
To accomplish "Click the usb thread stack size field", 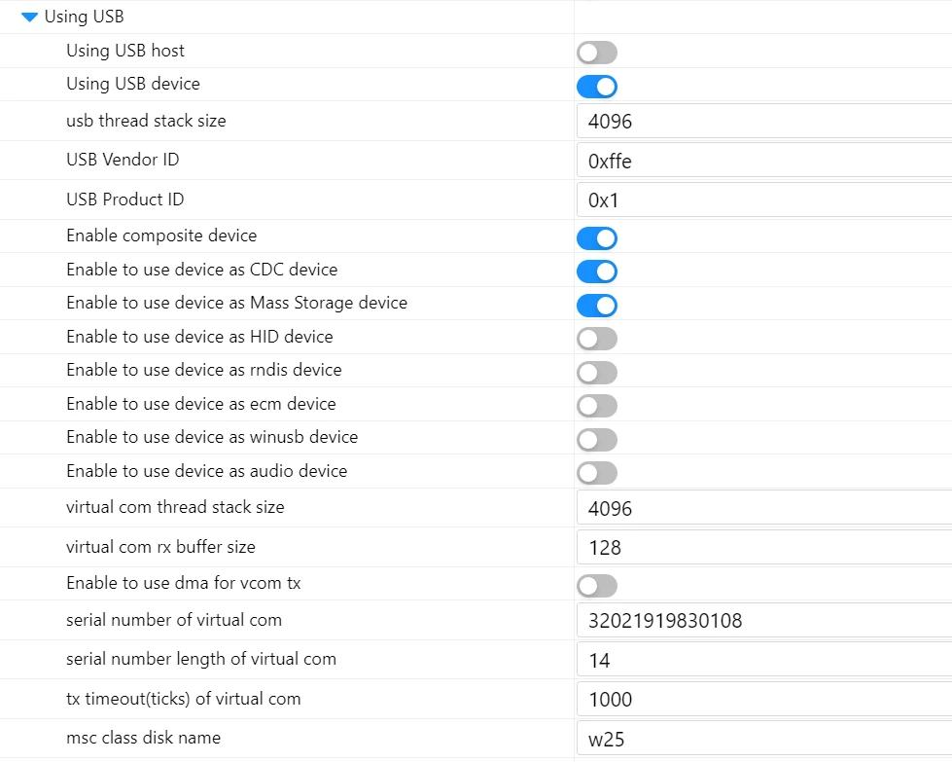I will pyautogui.click(x=763, y=123).
